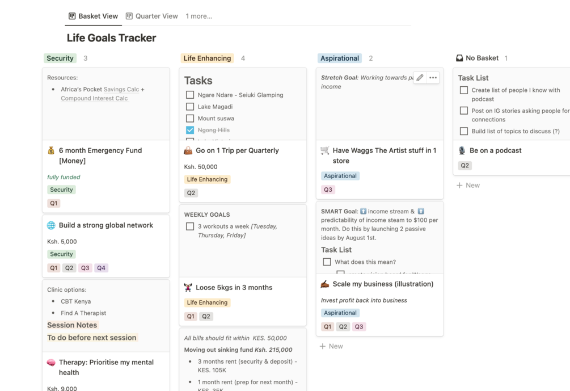Expand the '1 more...' views dropdown
This screenshot has height=391, width=570.
(199, 16)
